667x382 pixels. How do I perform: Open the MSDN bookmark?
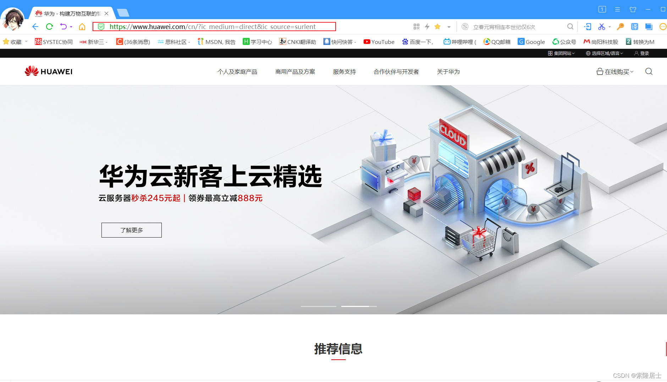(216, 42)
